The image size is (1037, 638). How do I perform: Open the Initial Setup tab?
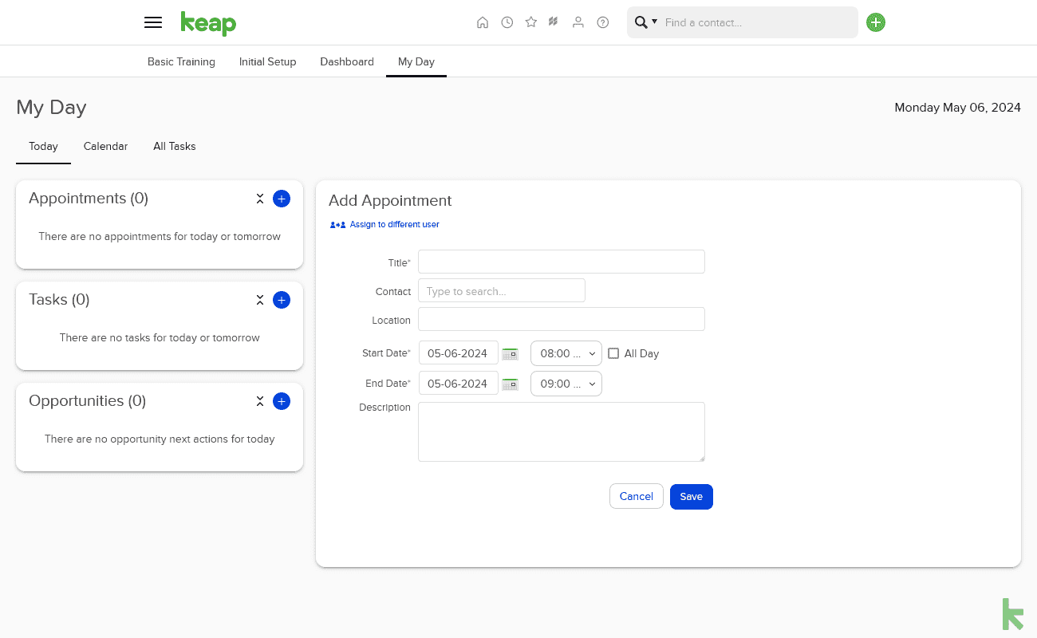[x=267, y=61]
